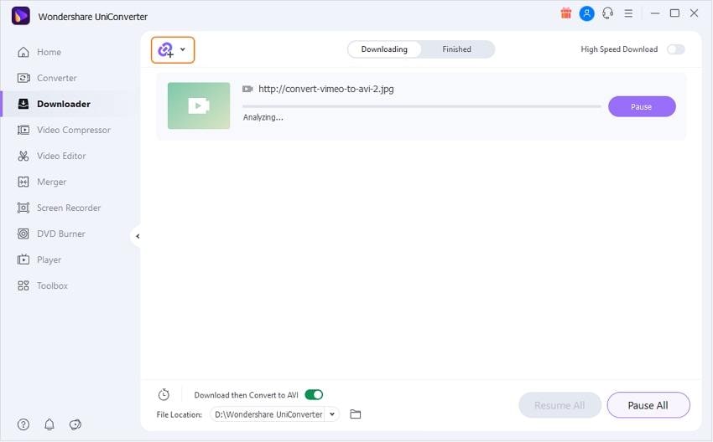Open the feedback icon next to the bell

(x=75, y=424)
